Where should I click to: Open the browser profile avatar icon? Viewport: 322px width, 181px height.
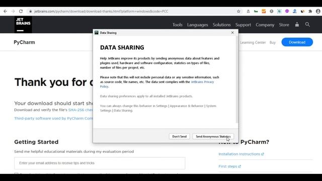pos(318,11)
